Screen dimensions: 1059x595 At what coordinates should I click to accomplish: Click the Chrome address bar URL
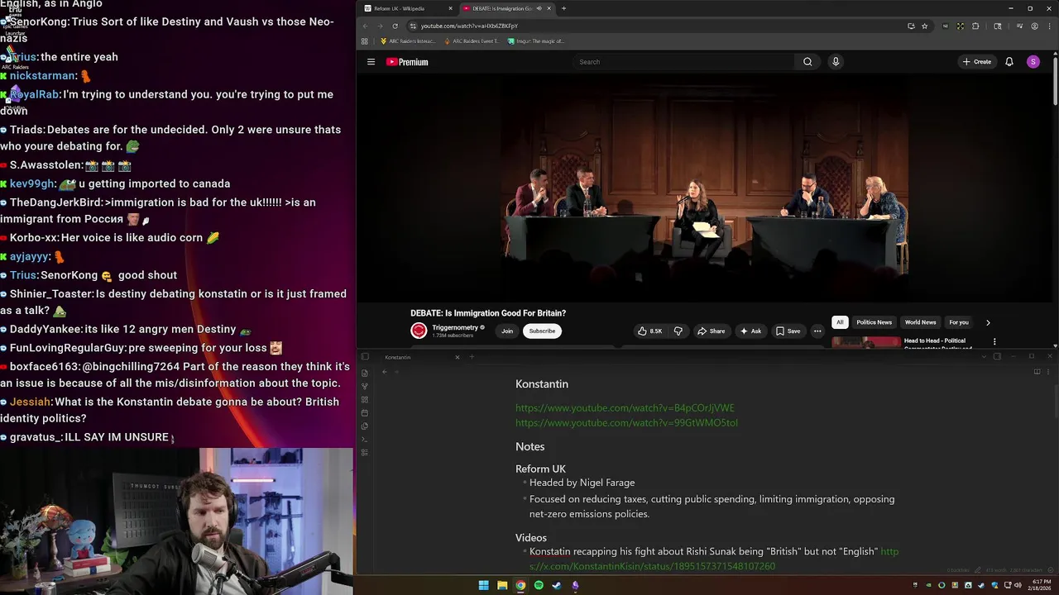click(x=469, y=26)
